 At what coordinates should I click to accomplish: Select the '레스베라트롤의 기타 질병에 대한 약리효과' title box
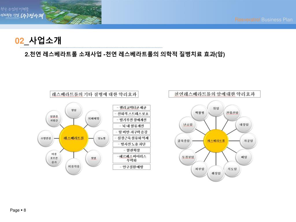pyautogui.click(x=94, y=94)
